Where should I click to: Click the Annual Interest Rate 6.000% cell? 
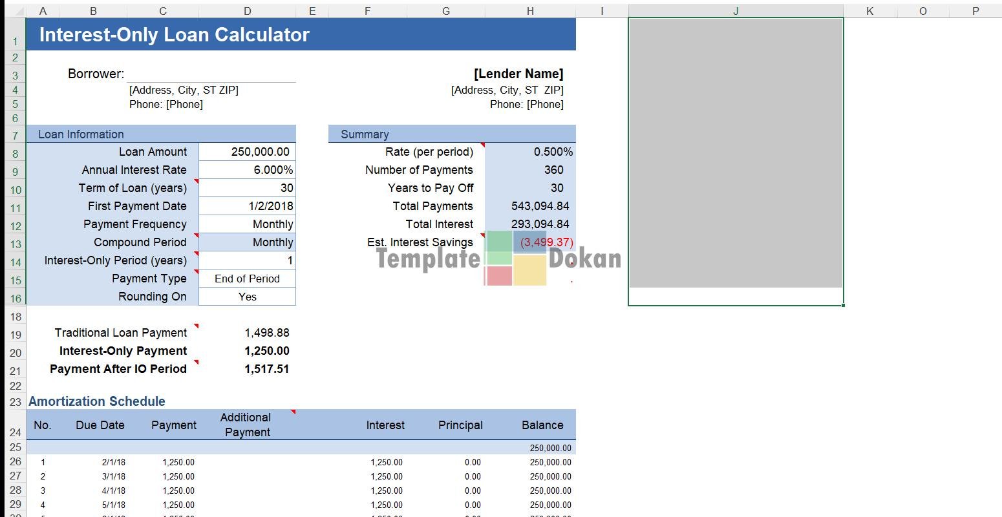click(247, 170)
